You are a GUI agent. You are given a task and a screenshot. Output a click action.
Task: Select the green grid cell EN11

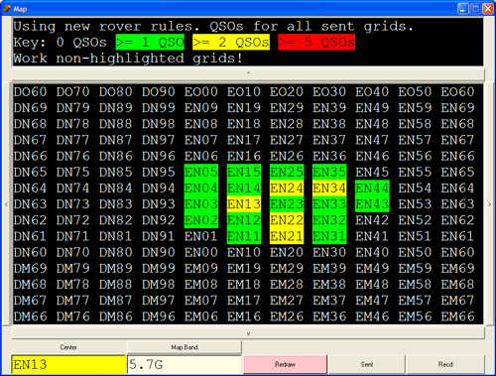244,236
